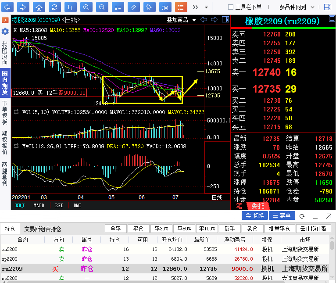The height and width of the screenshot is (283, 336).
Task: Select the pencil drawing tool
Action: point(133,7)
